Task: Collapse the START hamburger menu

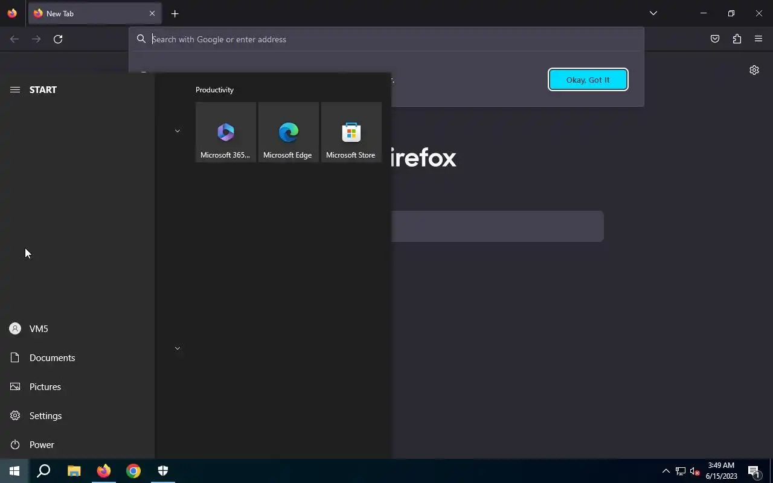Action: click(15, 89)
